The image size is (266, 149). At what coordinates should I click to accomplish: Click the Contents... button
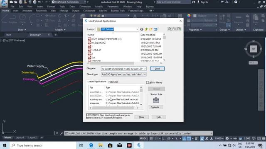coord(156,107)
